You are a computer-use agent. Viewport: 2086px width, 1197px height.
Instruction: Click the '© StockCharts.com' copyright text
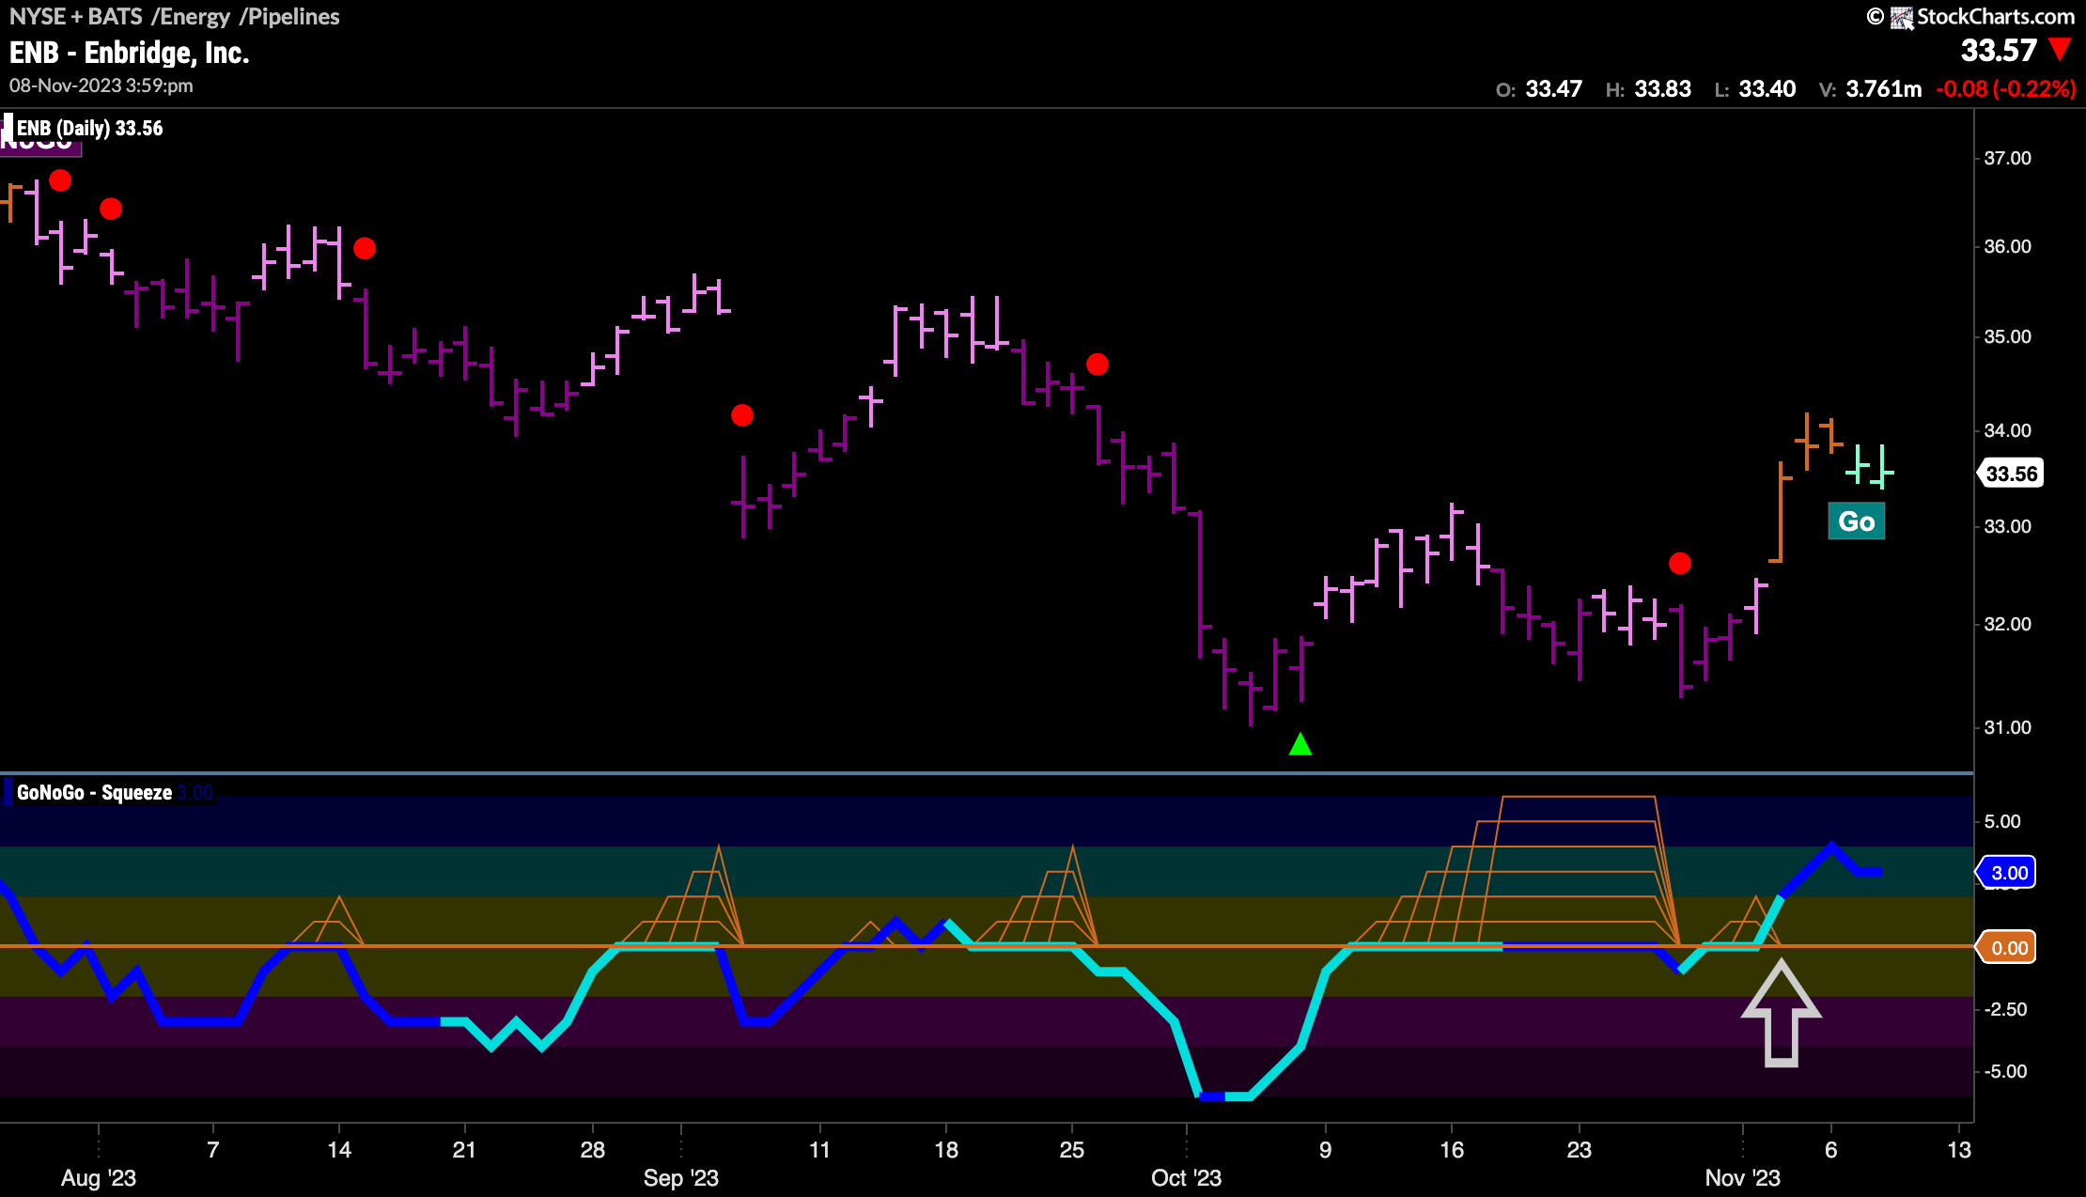click(1970, 17)
